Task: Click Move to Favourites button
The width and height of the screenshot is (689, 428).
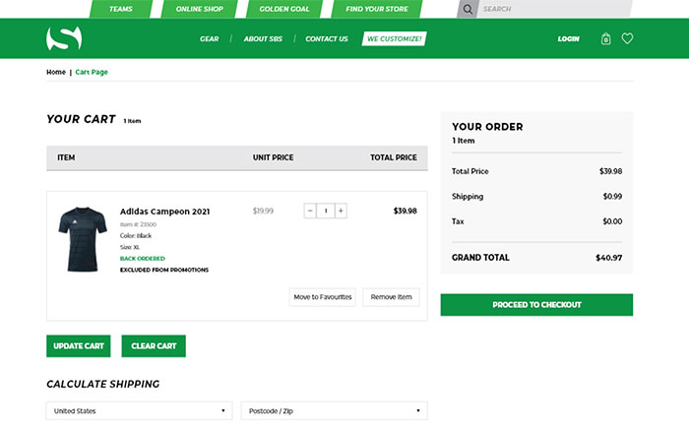Action: click(x=323, y=297)
